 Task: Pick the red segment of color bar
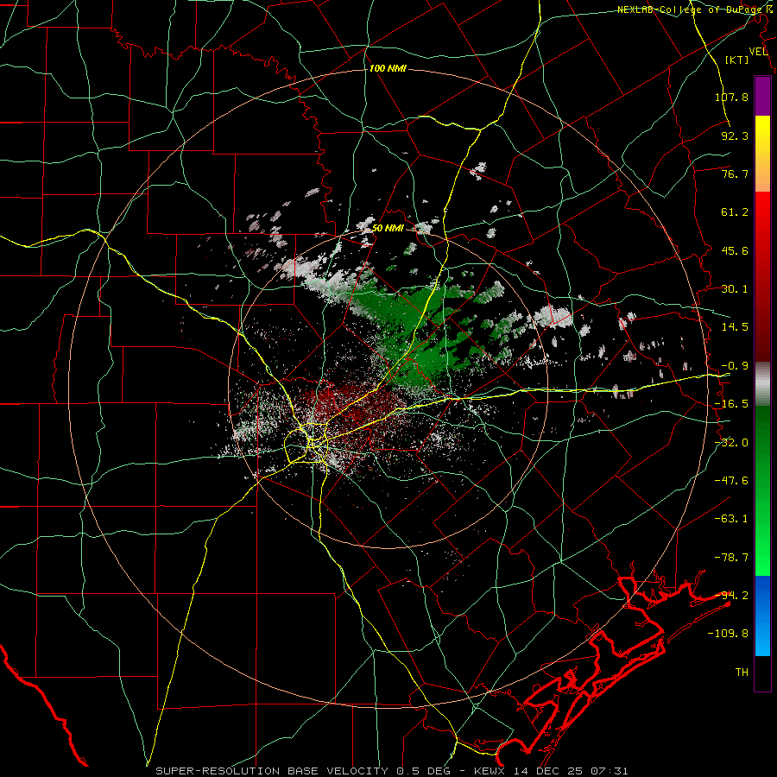(762, 276)
